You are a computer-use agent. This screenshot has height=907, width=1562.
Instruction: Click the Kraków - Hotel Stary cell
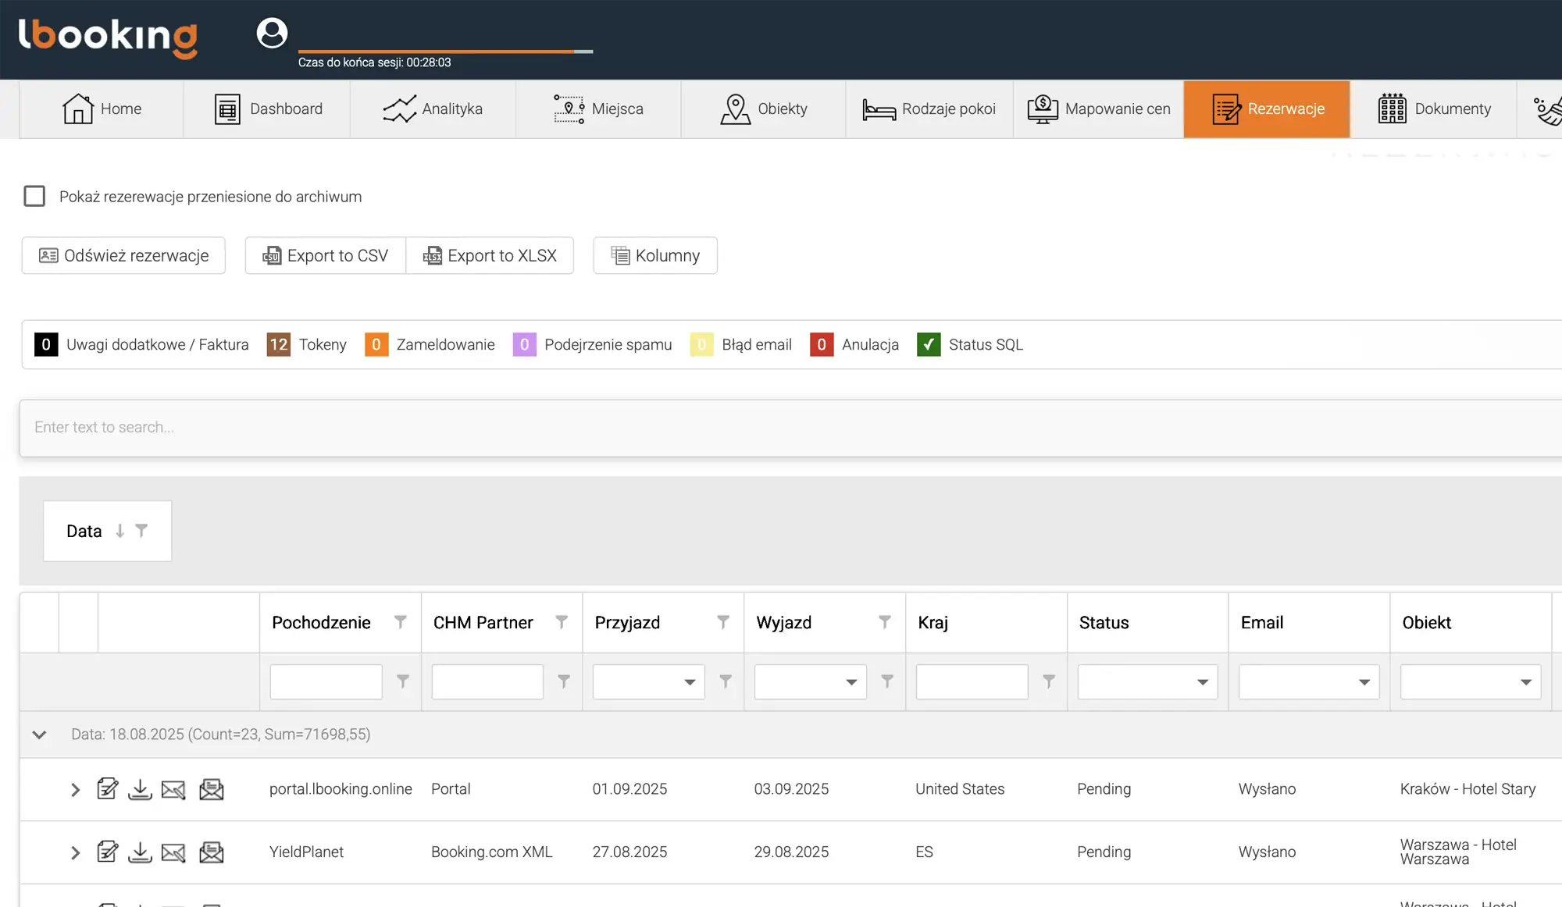coord(1467,789)
